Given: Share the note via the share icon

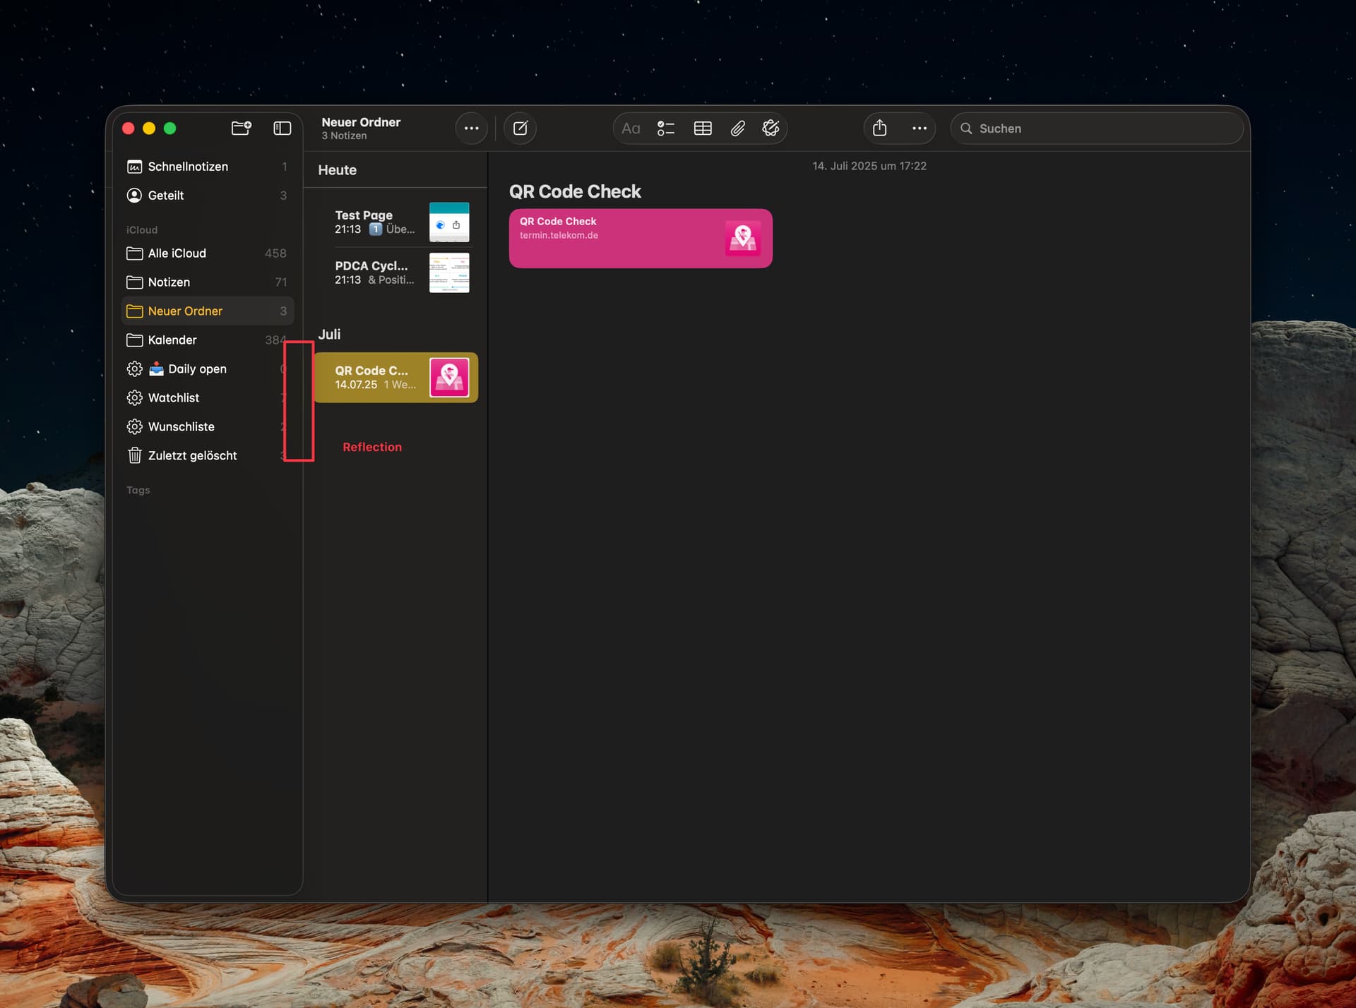Looking at the screenshot, I should coord(879,128).
